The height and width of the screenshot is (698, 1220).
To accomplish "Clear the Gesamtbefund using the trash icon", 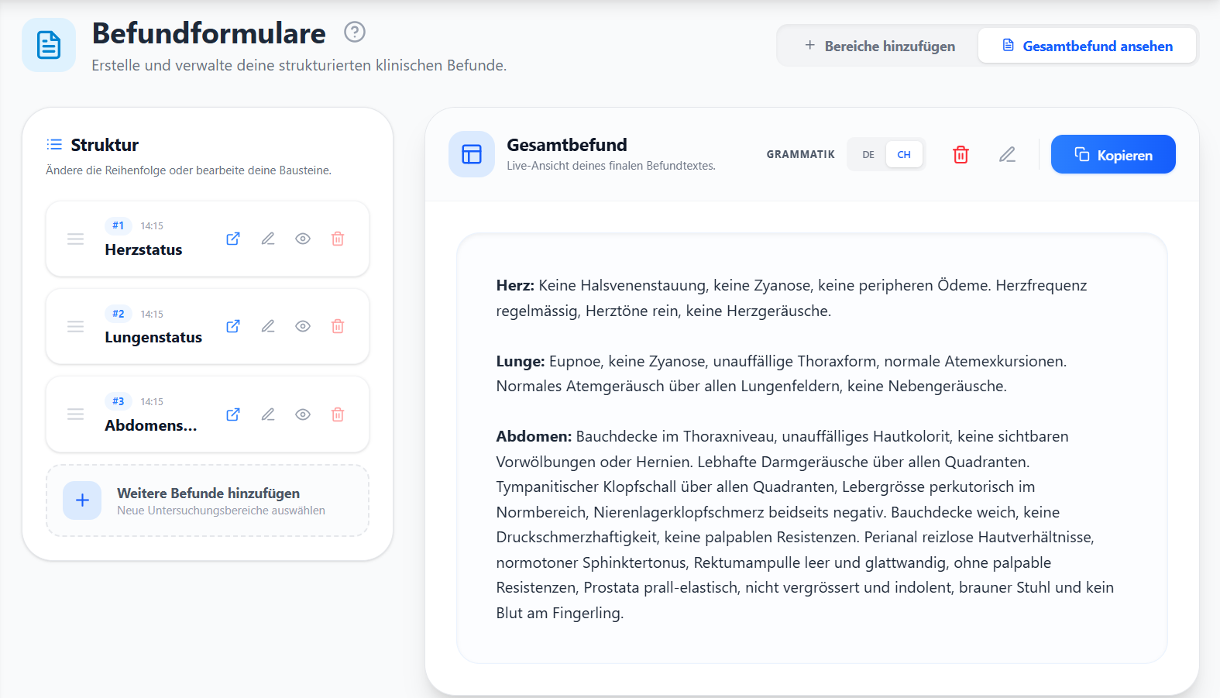I will [x=961, y=154].
